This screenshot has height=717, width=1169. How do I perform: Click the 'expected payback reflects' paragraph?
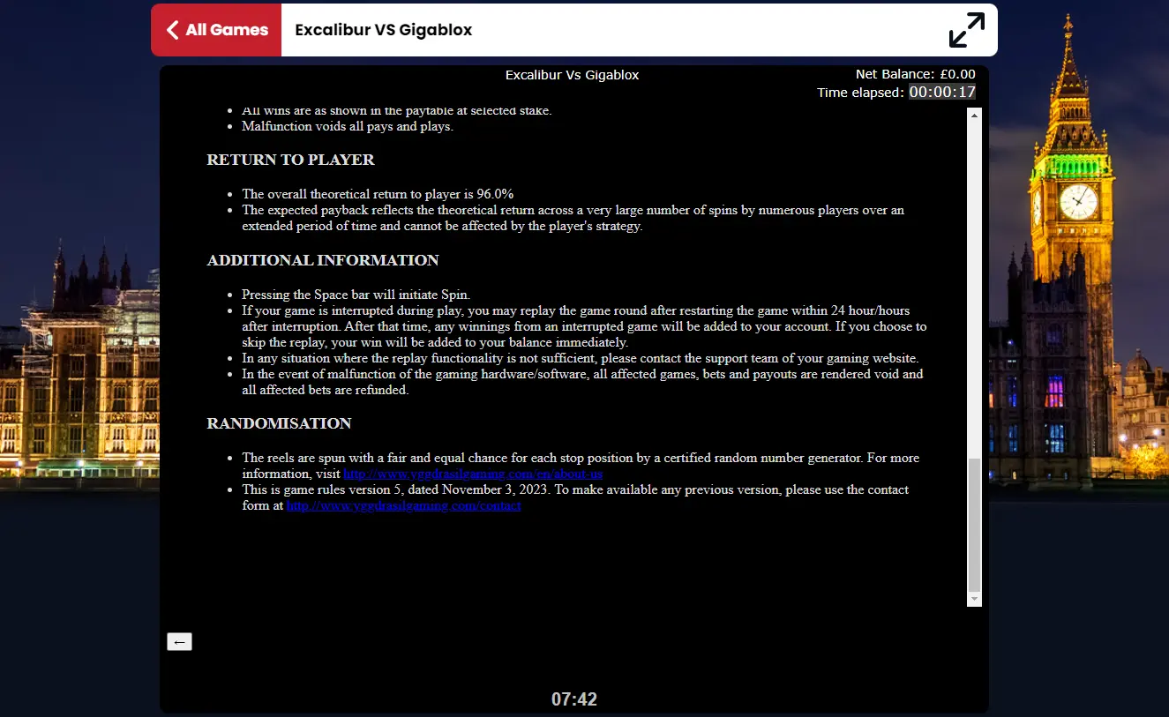(573, 218)
